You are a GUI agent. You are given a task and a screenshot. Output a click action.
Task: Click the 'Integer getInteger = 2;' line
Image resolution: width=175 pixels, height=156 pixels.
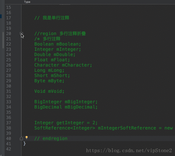(66, 123)
